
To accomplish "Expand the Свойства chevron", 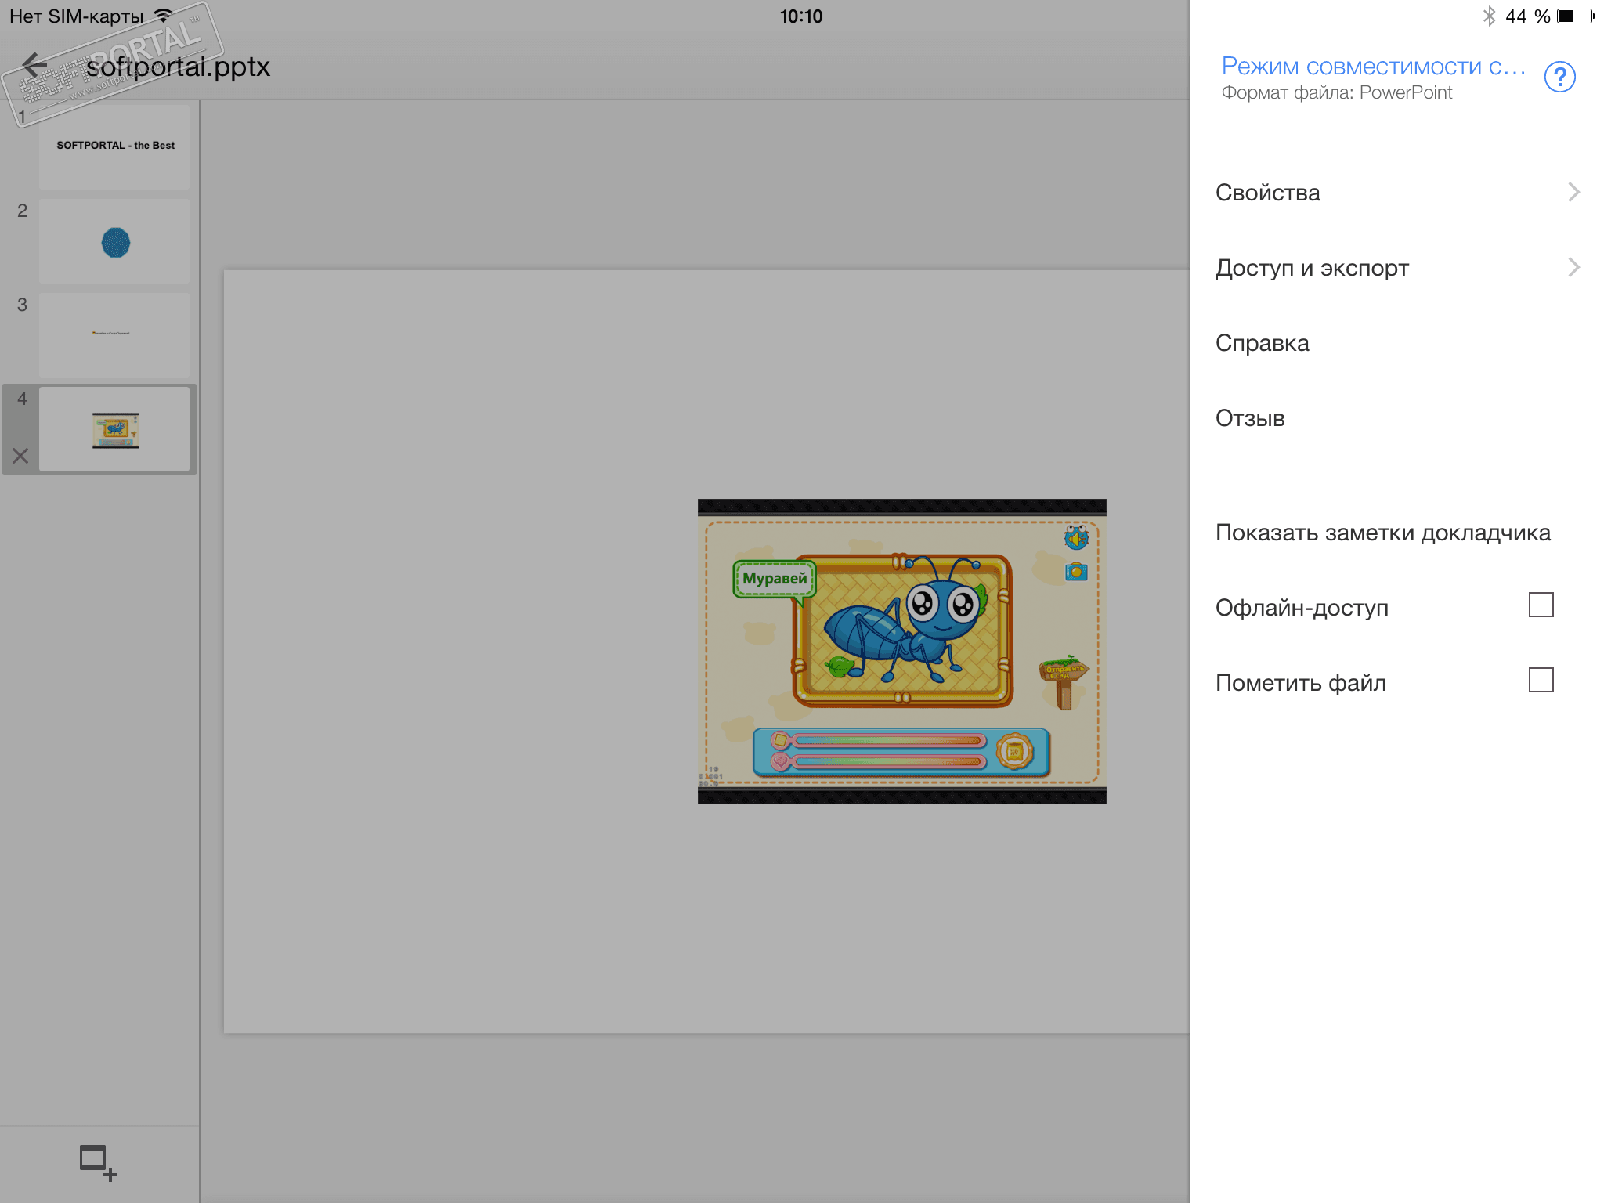I will pyautogui.click(x=1573, y=193).
